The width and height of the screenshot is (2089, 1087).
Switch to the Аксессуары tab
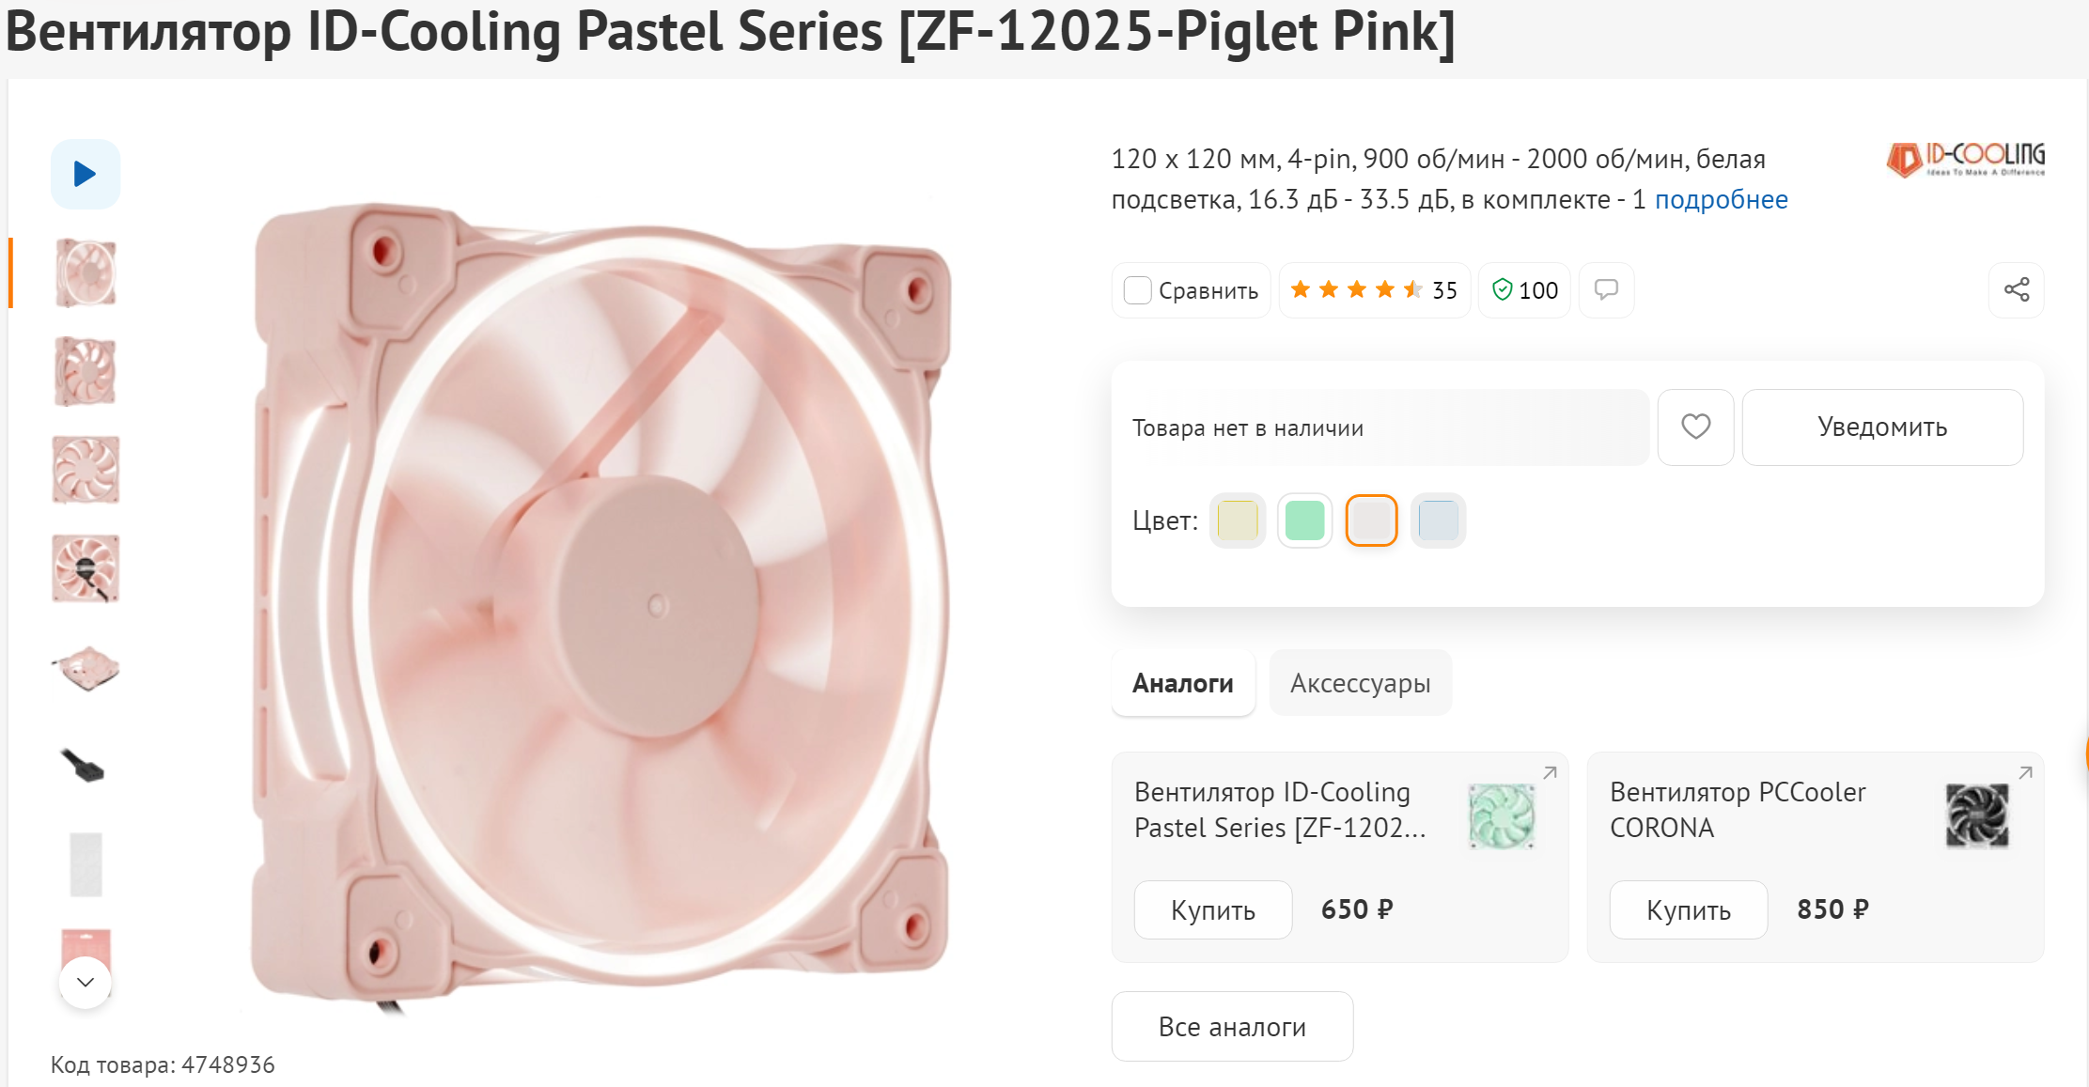1360,683
